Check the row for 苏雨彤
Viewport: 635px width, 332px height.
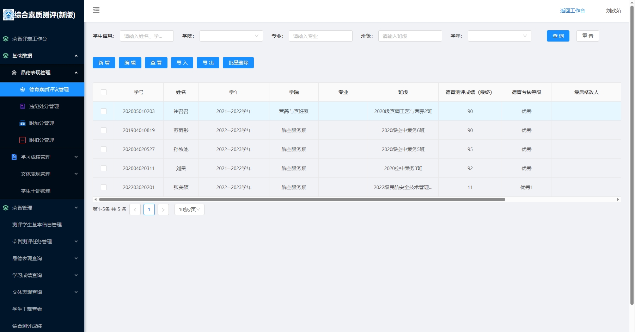coord(104,130)
